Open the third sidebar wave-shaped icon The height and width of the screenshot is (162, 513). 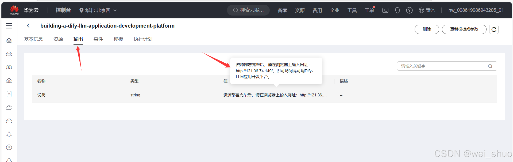tap(9, 67)
